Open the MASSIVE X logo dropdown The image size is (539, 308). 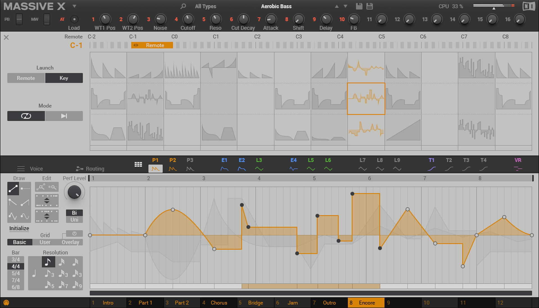tap(74, 6)
